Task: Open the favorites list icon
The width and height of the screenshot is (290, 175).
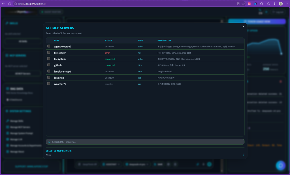Action: click(268, 4)
